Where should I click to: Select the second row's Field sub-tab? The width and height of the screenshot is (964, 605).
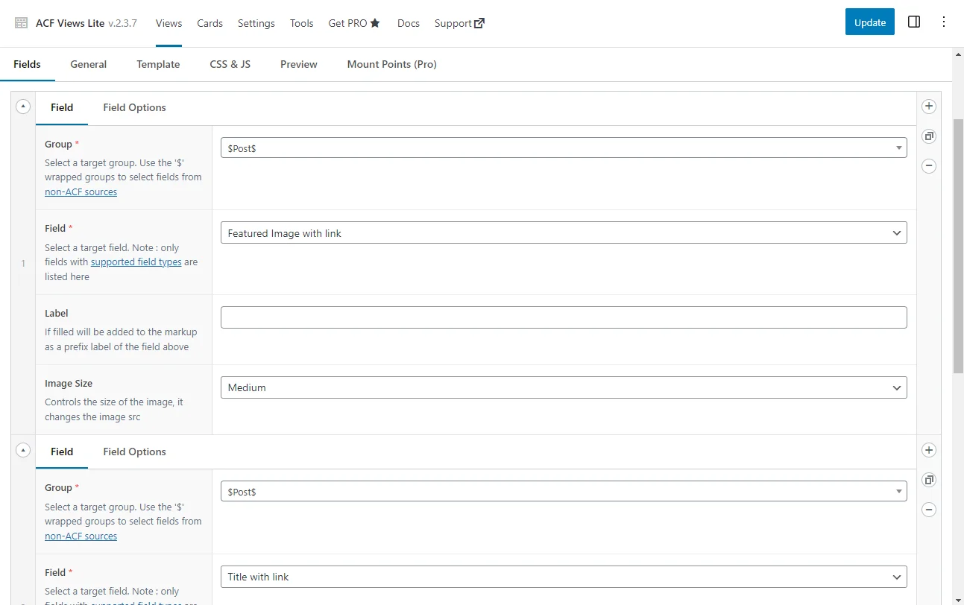(62, 452)
